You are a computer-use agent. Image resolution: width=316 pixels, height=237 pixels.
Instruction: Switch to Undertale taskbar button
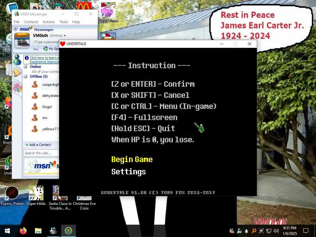click(x=69, y=231)
